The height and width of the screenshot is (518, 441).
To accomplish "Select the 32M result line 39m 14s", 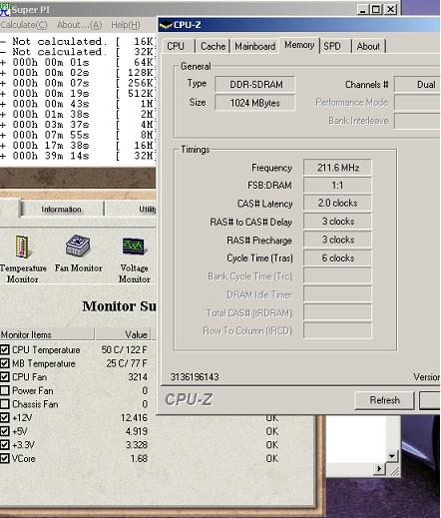I will click(x=78, y=156).
